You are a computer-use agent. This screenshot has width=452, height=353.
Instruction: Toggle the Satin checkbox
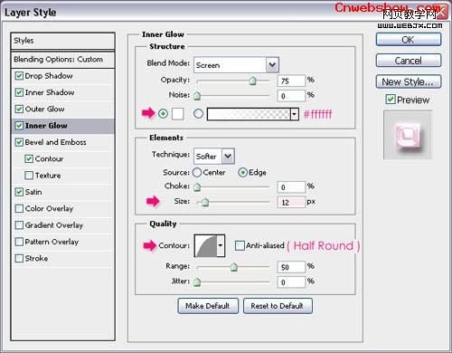(x=19, y=192)
